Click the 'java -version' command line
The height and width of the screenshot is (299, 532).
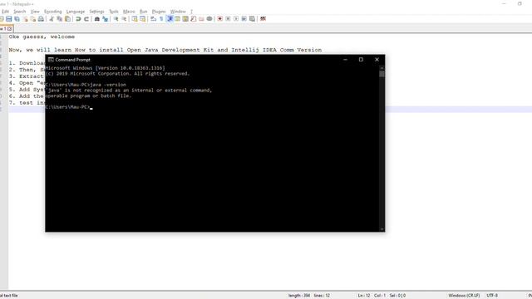point(86,85)
